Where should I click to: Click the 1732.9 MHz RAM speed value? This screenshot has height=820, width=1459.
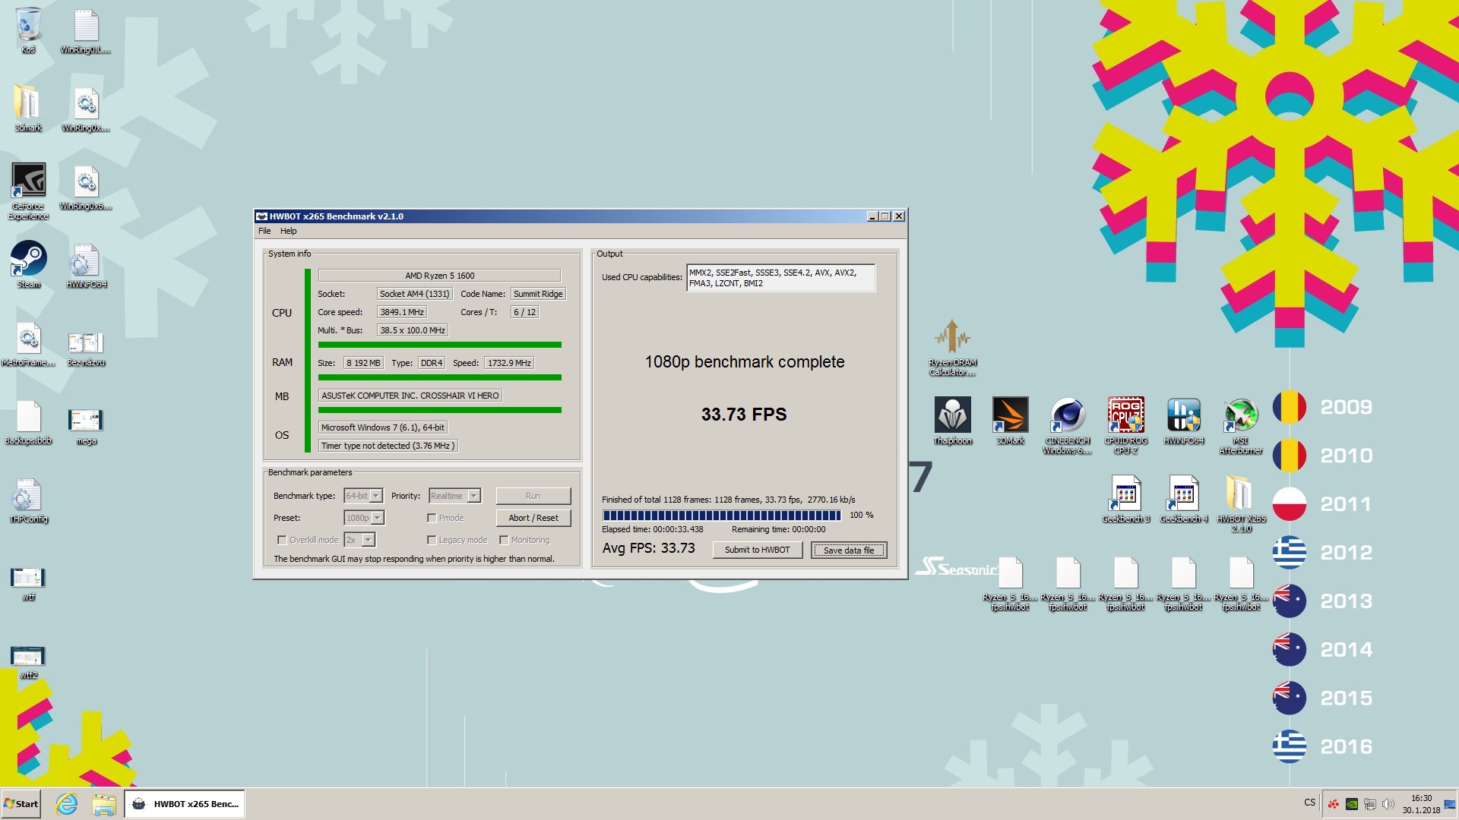coord(509,363)
